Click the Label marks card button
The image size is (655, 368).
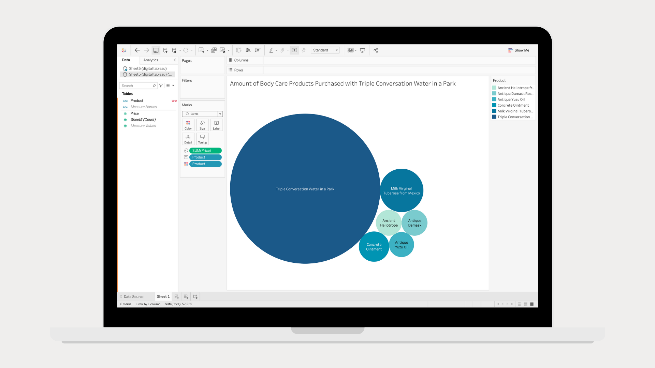(216, 125)
